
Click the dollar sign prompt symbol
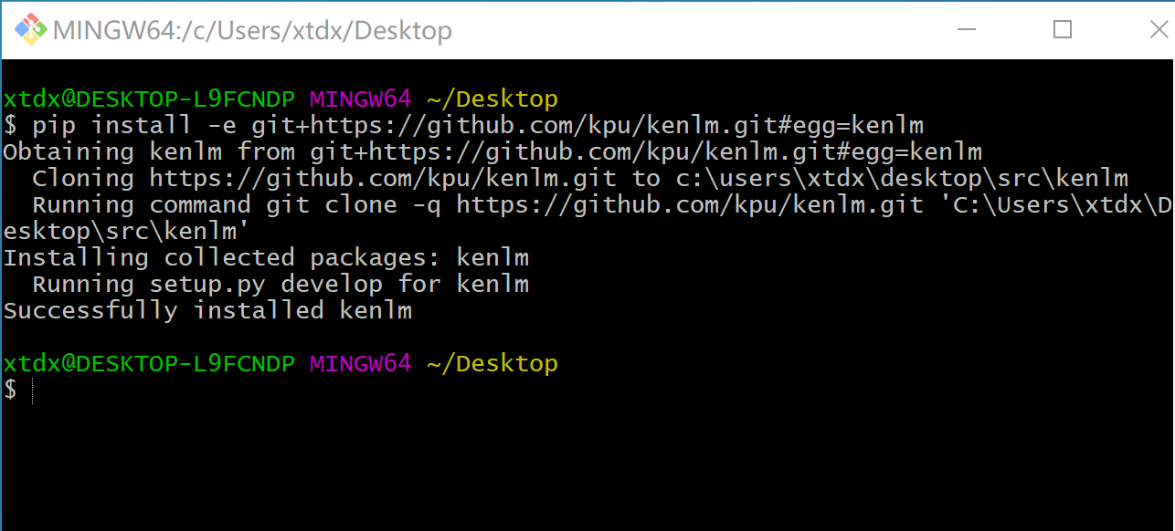click(11, 390)
